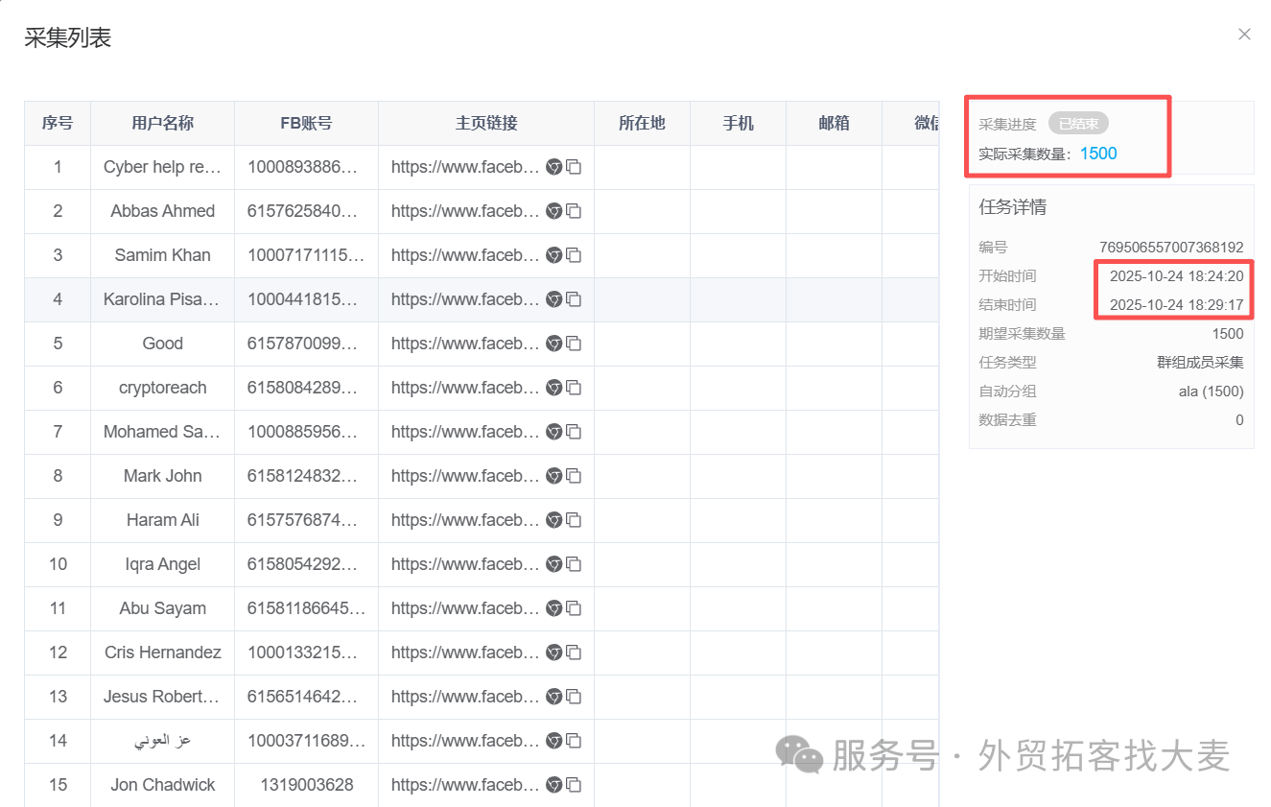Image resolution: width=1271 pixels, height=807 pixels.
Task: Open cryptoreach link in Chrome
Action: (x=553, y=388)
